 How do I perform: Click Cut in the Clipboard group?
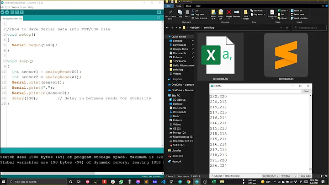click(195, 11)
